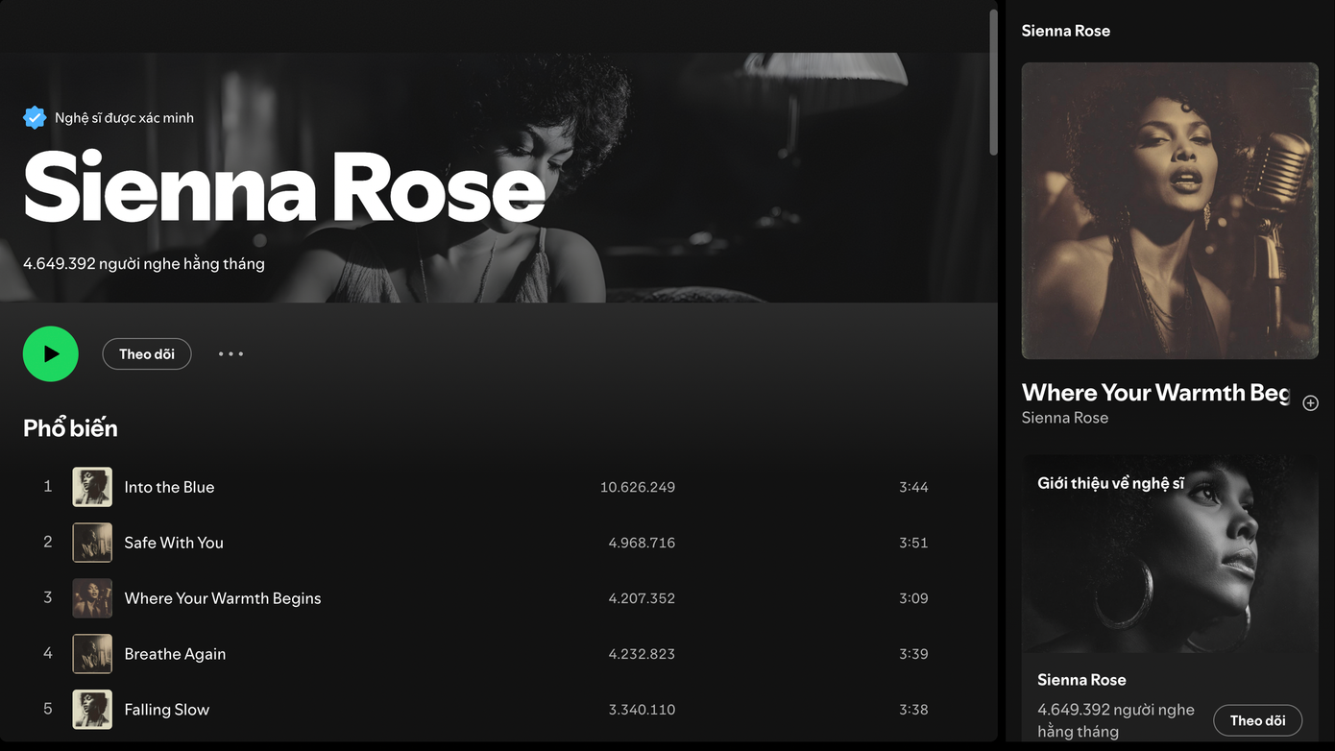The width and height of the screenshot is (1335, 751).
Task: Click the Into the Blue album thumbnail
Action: (92, 487)
